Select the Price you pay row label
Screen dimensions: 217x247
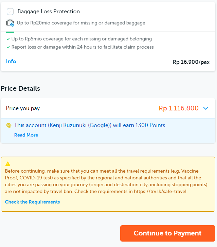tap(23, 108)
